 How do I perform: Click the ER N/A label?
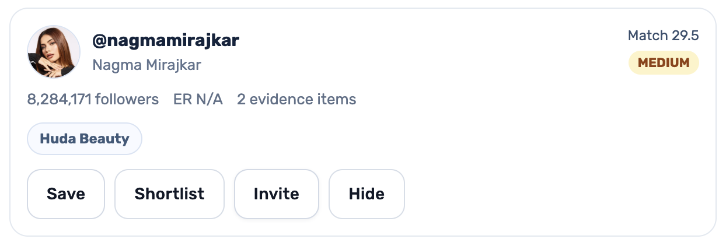click(198, 100)
